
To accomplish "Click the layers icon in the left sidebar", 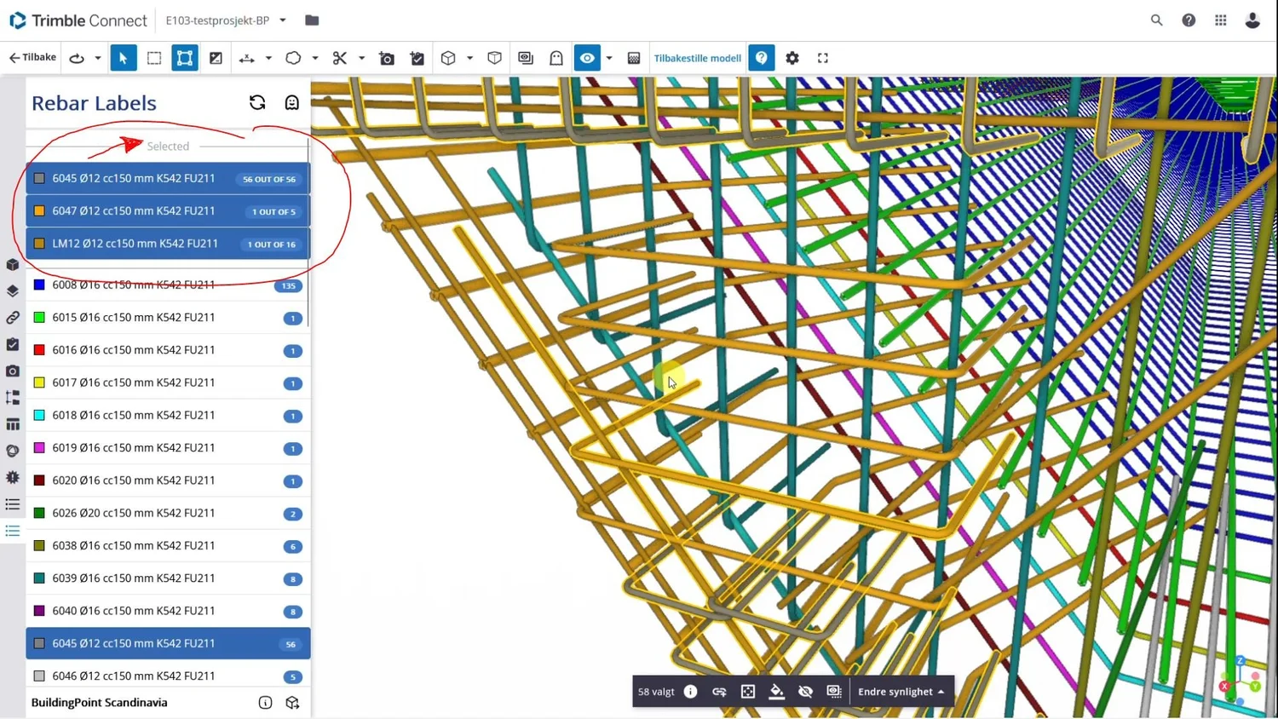I will click(12, 290).
